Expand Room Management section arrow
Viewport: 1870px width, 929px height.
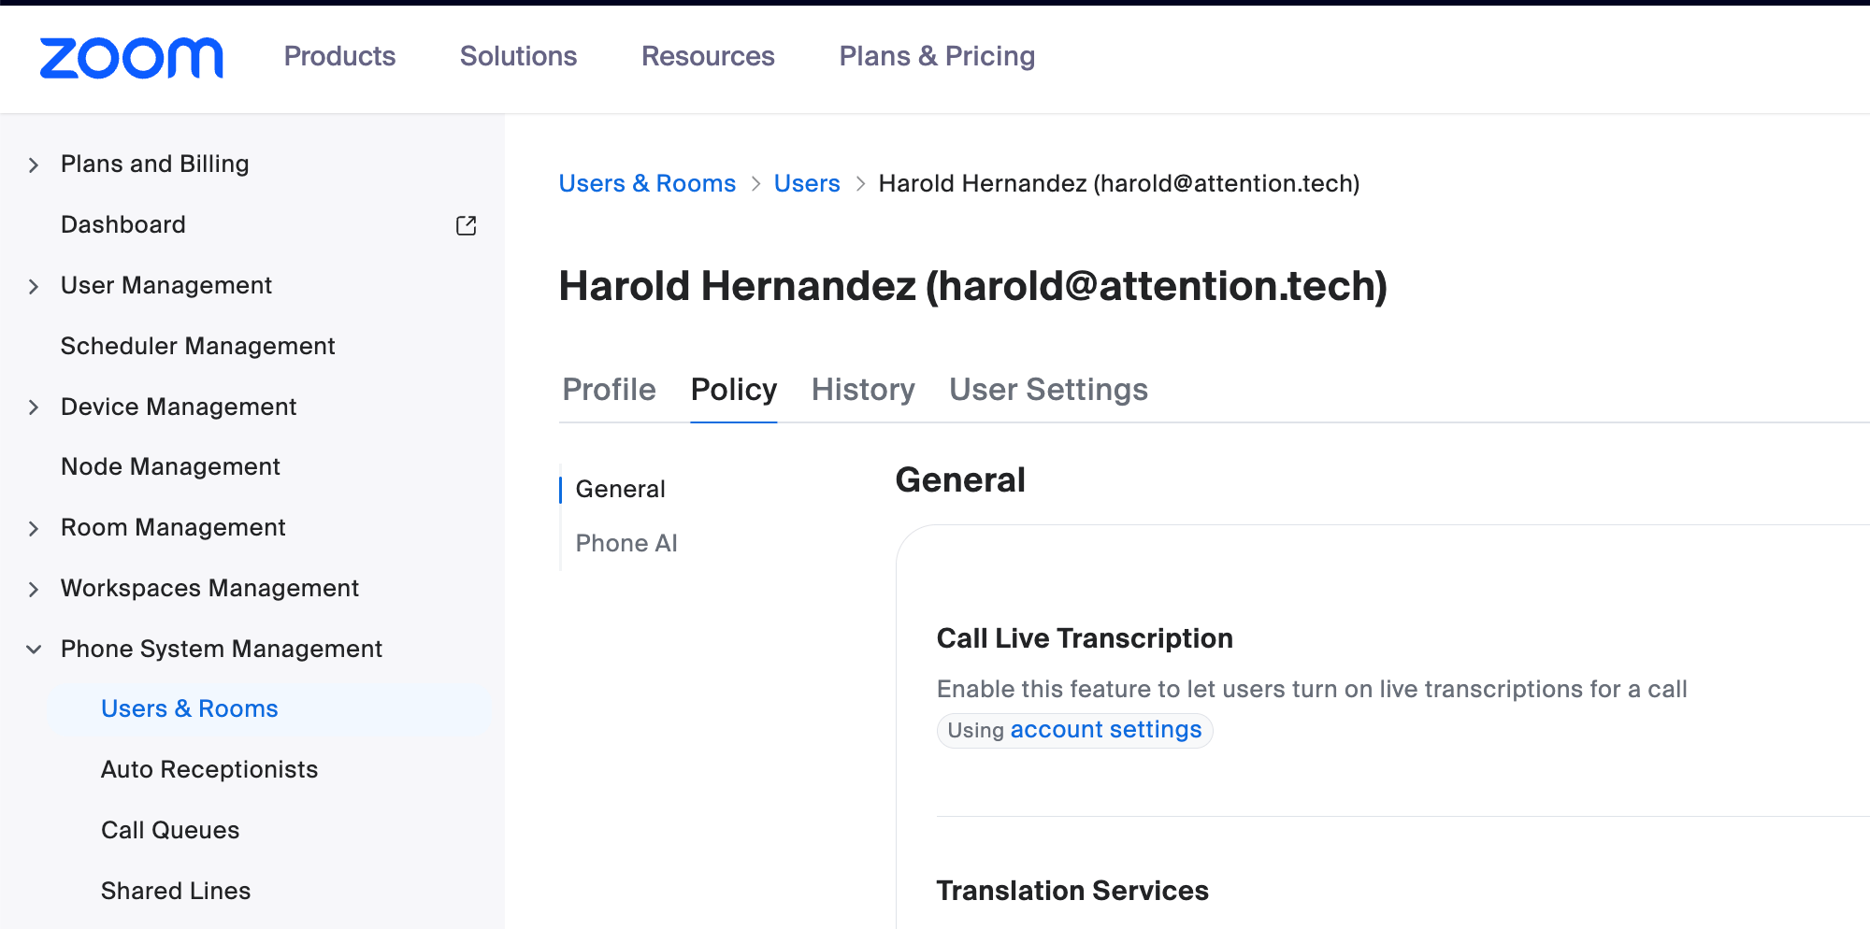point(34,528)
